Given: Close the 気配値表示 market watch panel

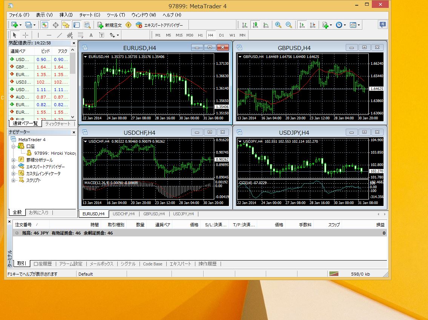Looking at the screenshot, I should [x=74, y=43].
